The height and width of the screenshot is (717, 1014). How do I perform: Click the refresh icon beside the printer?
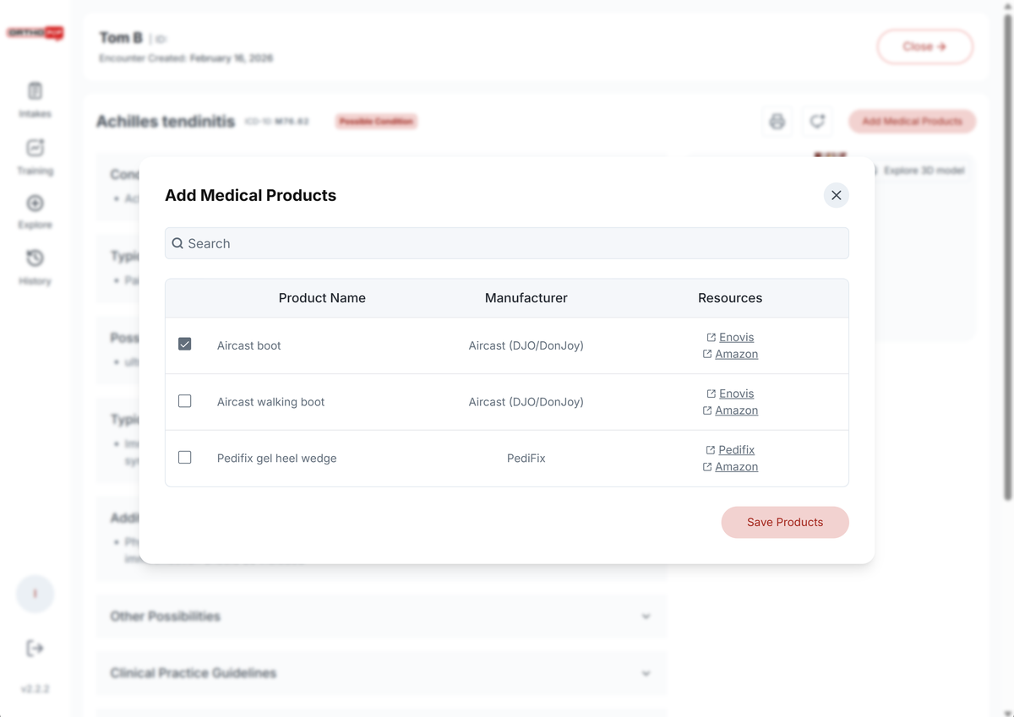click(x=817, y=122)
